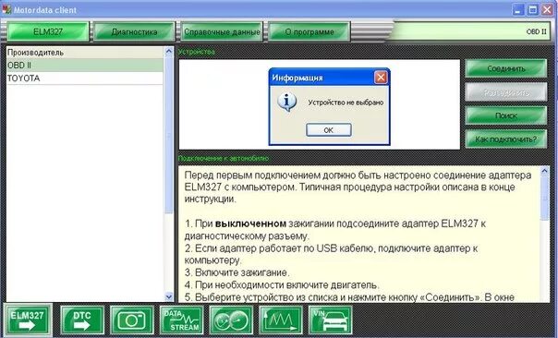Screen dimensions: 558x338
Task: Select TOYOTA in manufacturer list
Action: pos(85,78)
